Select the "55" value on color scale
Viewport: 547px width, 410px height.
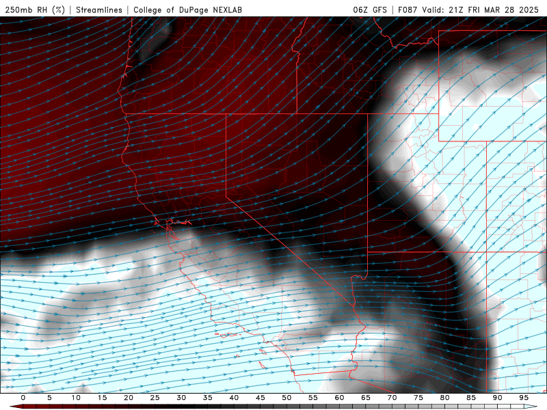pos(313,398)
